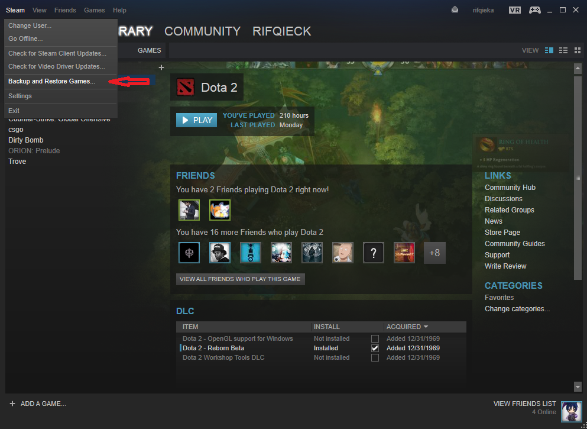Screen dimensions: 587x429
Task: Uncheck the Dota 2 Reborn Beta checkbox
Action: (375, 348)
